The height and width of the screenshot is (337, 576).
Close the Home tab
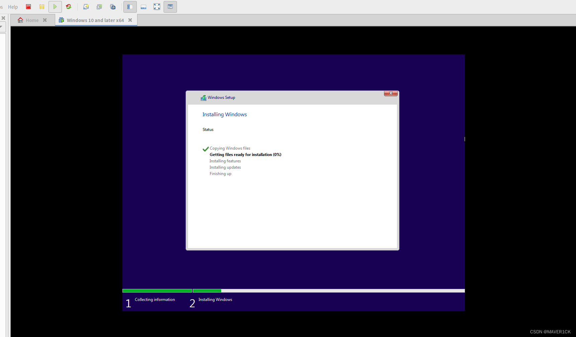[45, 20]
